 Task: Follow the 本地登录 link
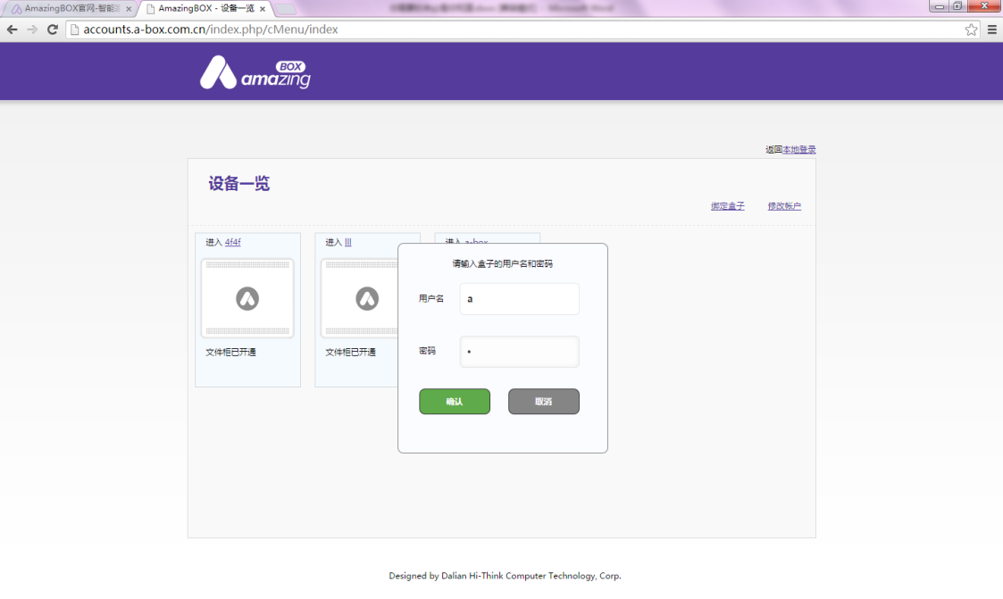[798, 150]
